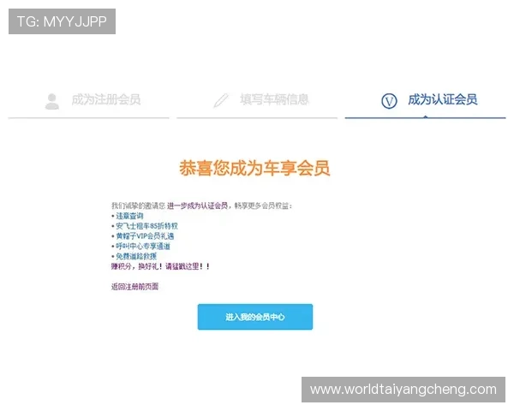Click the 返回注册前页面 link
This screenshot has width=514, height=411.
coord(134,287)
